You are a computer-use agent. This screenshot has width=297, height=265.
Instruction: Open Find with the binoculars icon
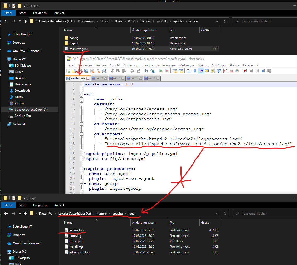[x=147, y=71]
